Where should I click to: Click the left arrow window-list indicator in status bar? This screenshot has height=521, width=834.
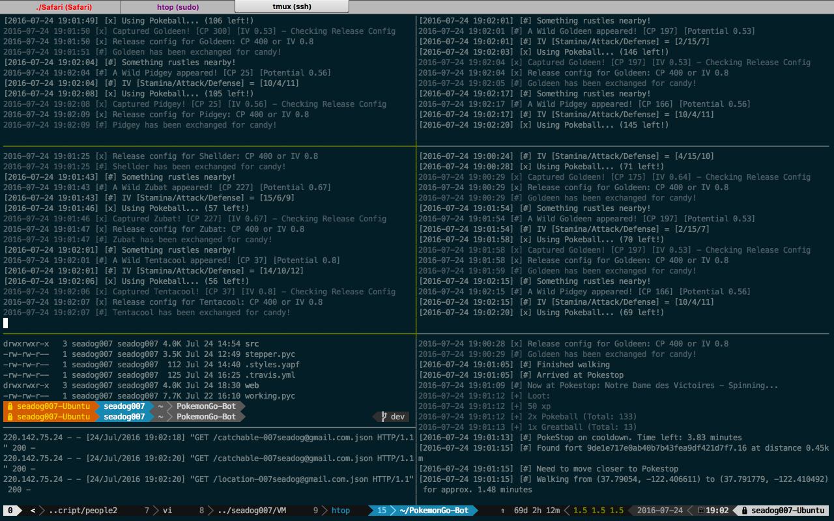(33, 511)
